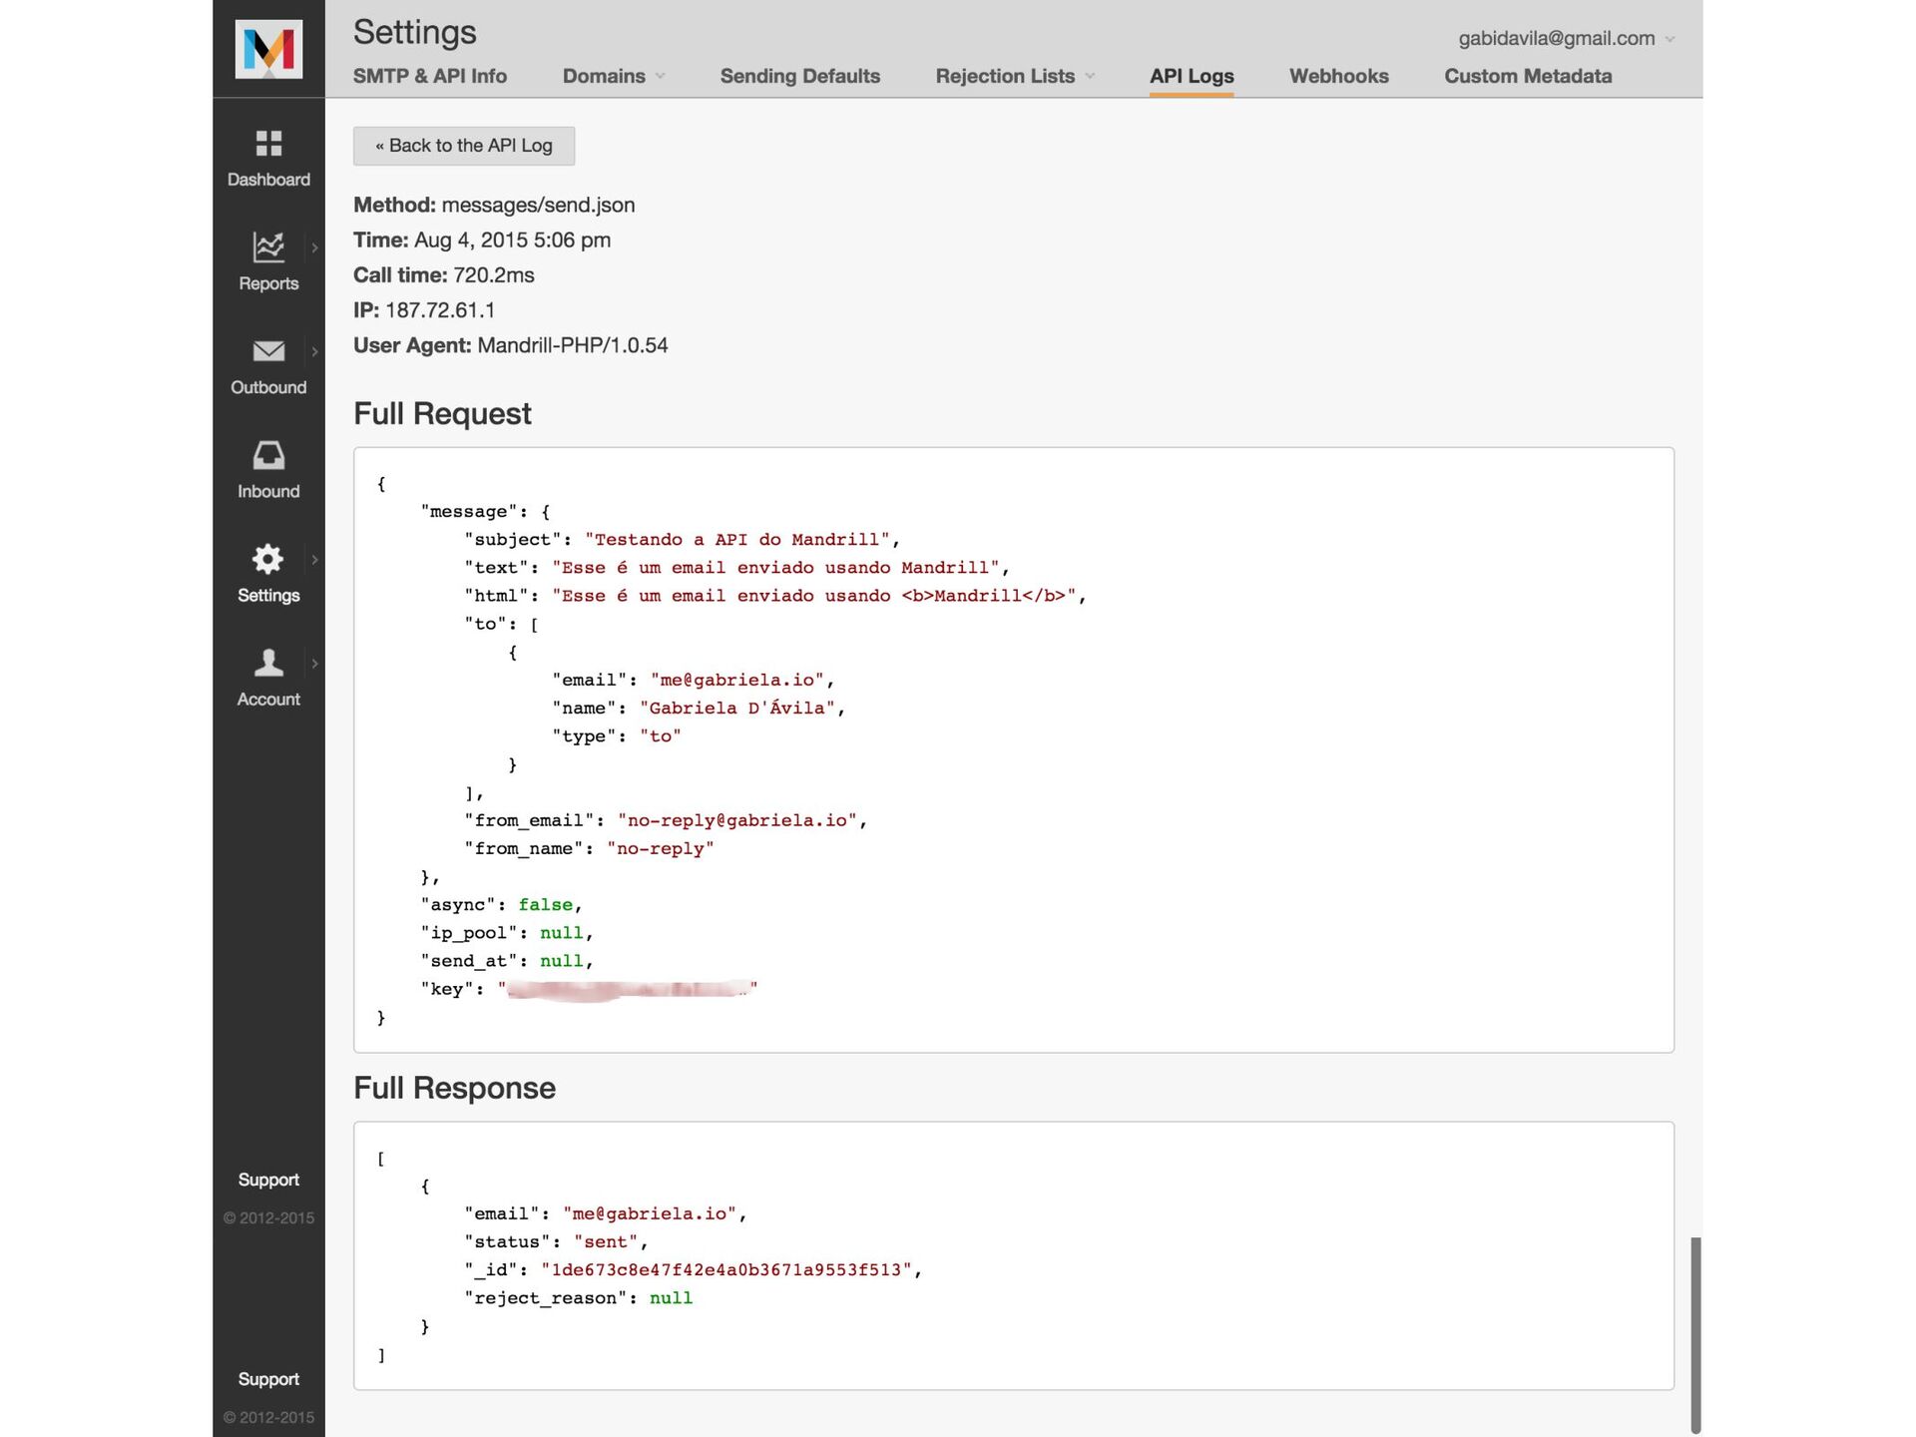Select the API Logs tab

click(1192, 76)
